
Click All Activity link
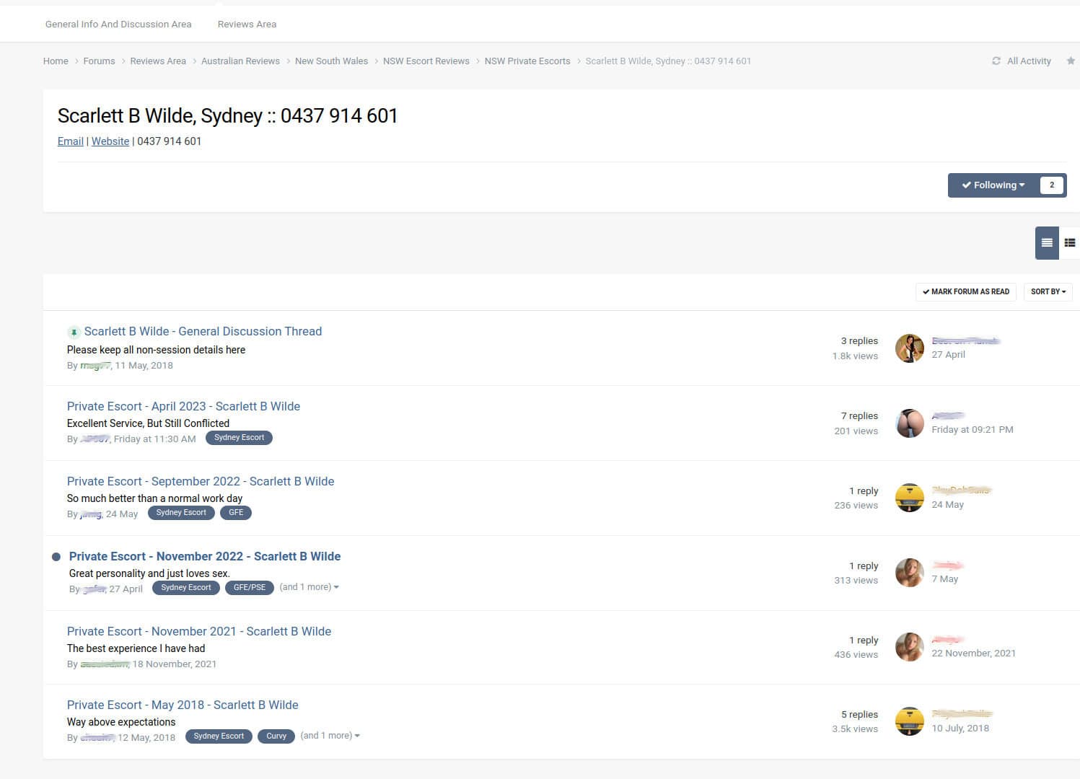[x=1029, y=61]
